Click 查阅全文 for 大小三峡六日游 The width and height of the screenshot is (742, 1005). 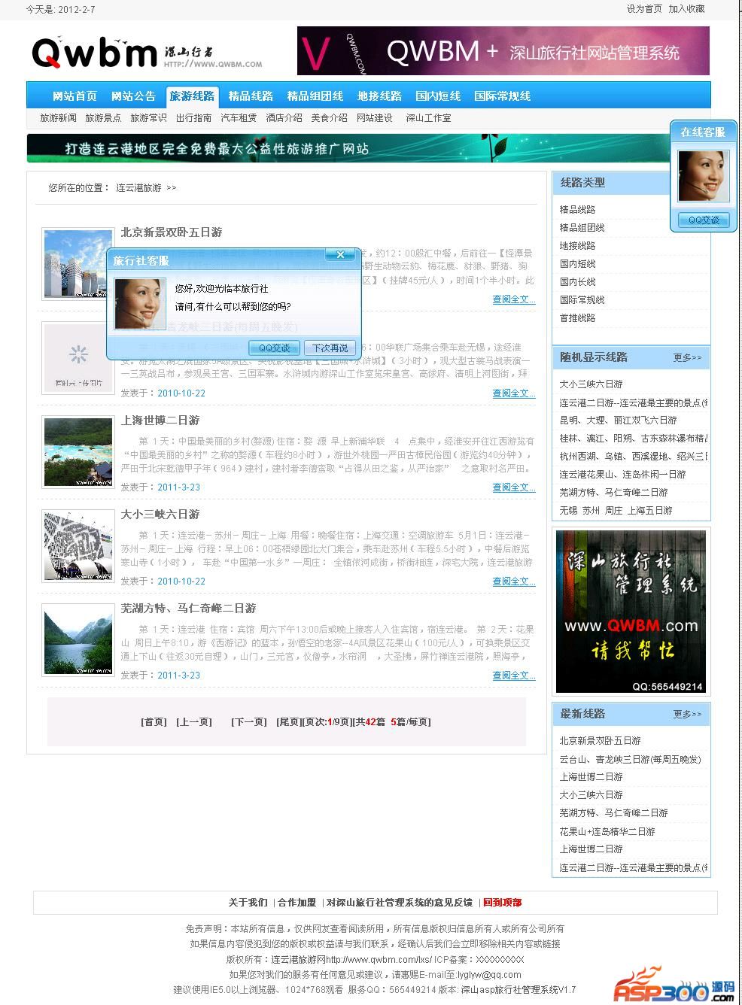514,581
